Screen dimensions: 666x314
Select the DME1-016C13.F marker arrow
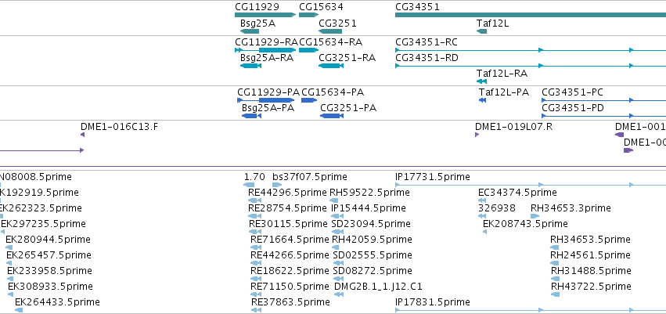click(x=82, y=135)
